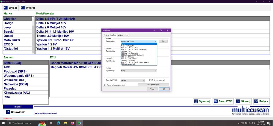Uncheck Pokaż tylko dostępne porty

pos(105,85)
